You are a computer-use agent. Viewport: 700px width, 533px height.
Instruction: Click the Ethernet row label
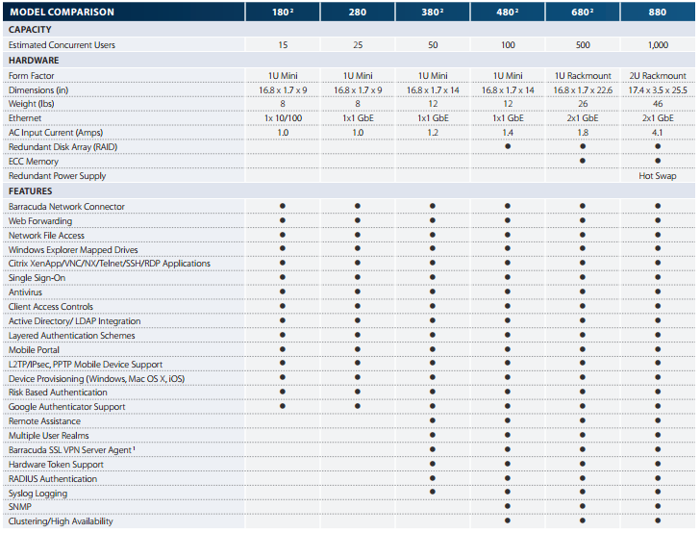tap(25, 118)
